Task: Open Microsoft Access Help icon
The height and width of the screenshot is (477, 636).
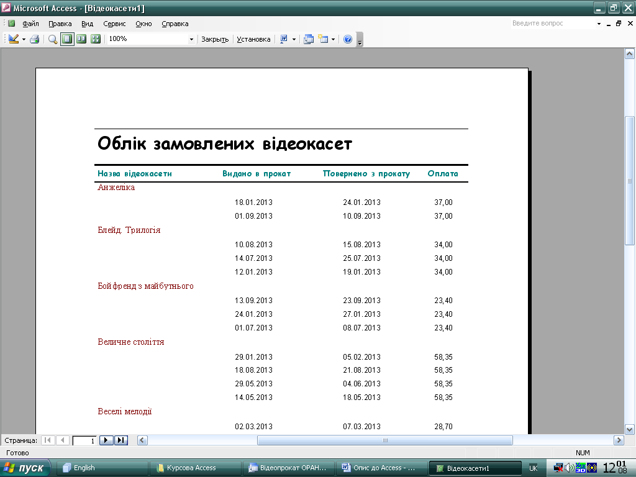Action: pyautogui.click(x=348, y=39)
